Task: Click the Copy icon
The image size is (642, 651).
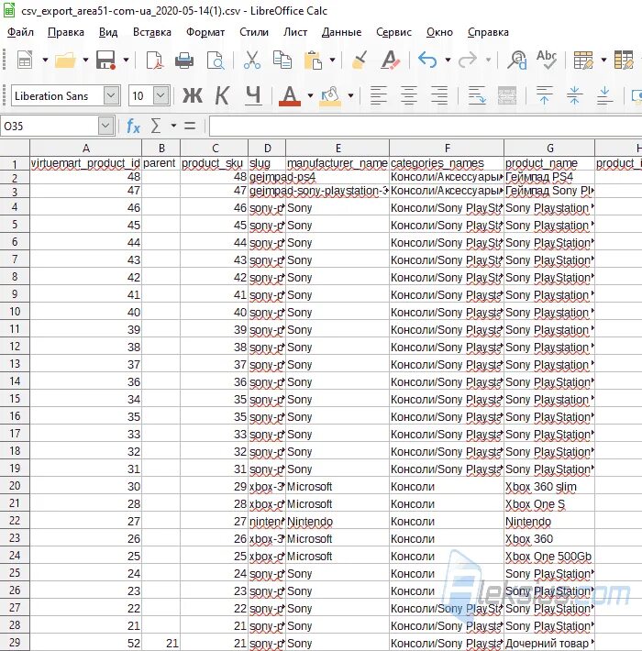Action: [x=282, y=60]
